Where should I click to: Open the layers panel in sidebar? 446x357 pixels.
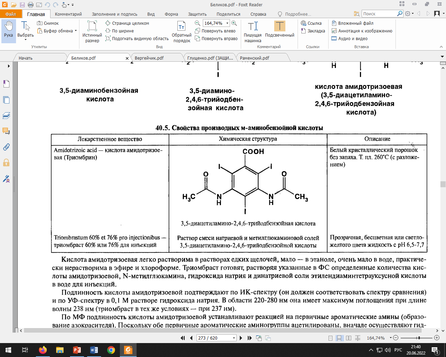pyautogui.click(x=6, y=115)
